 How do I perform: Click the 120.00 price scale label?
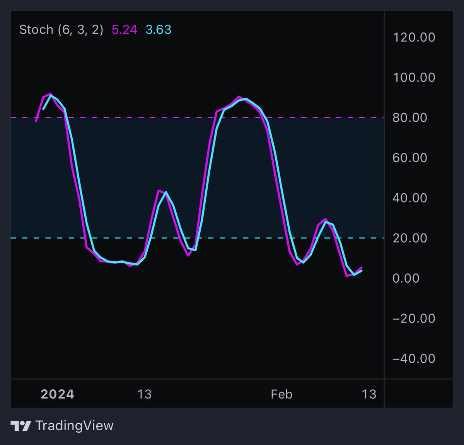pos(414,38)
